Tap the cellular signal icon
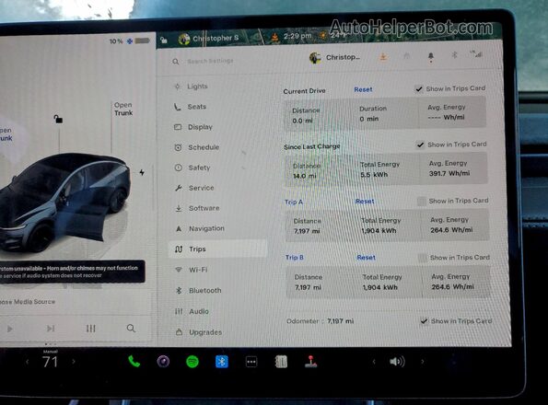 pyautogui.click(x=476, y=53)
